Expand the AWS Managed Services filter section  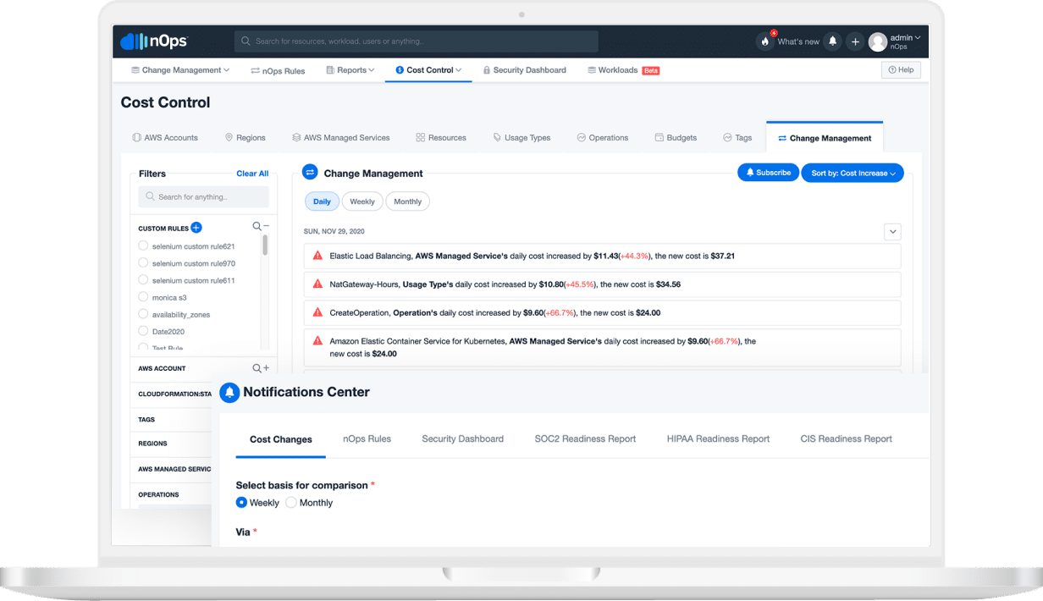click(174, 469)
